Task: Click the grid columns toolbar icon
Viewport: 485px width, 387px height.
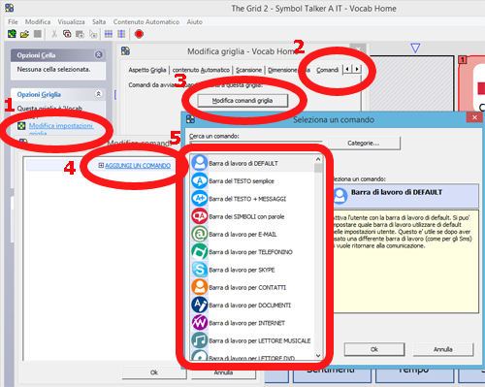Action: click(x=121, y=34)
